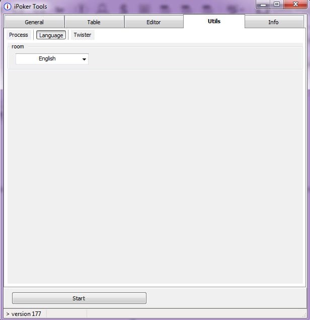
Task: Click the window resize grip
Action: [304, 314]
